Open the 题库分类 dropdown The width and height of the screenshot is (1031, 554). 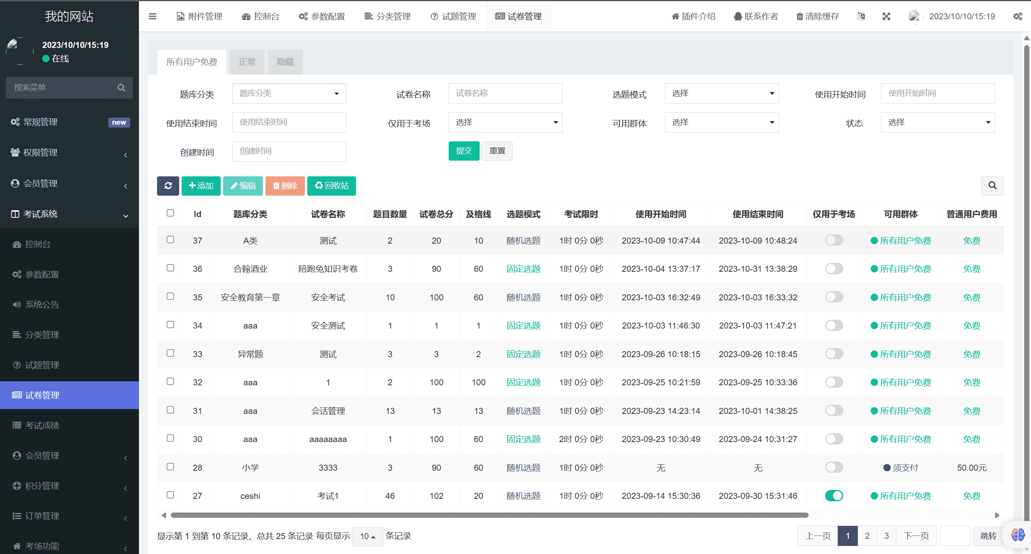coord(289,93)
